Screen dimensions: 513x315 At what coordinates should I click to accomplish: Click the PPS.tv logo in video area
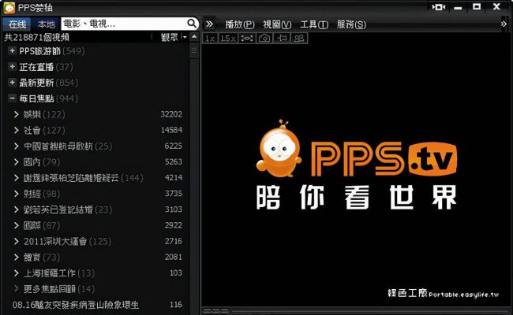pyautogui.click(x=356, y=149)
